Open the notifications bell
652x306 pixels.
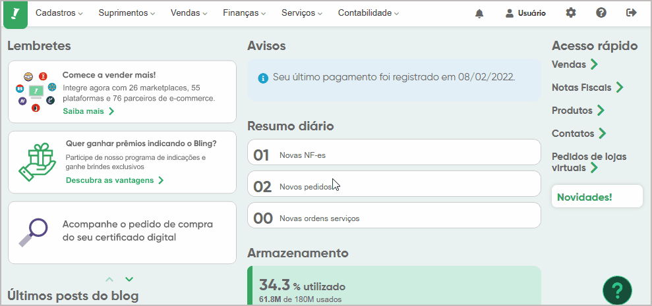point(479,13)
